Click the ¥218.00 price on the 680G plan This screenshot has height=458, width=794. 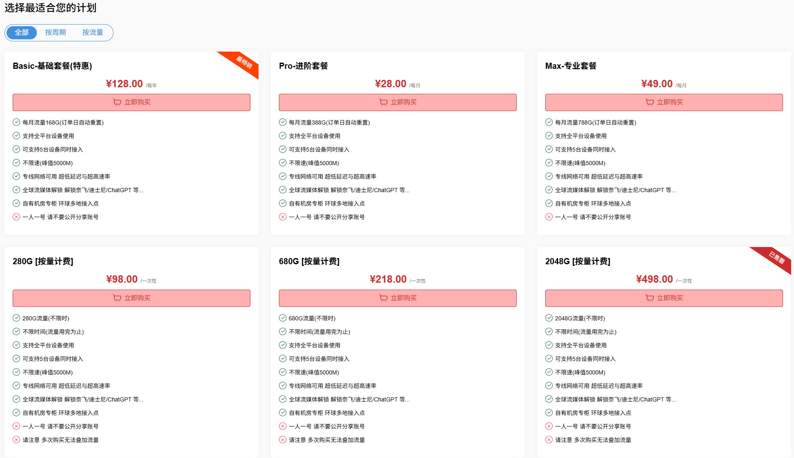click(388, 279)
